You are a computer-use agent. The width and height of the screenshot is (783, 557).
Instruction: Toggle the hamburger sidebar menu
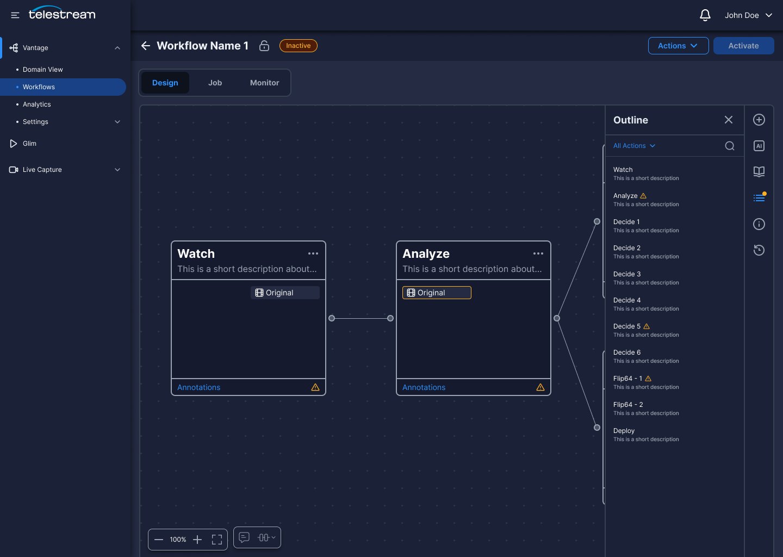(x=15, y=15)
